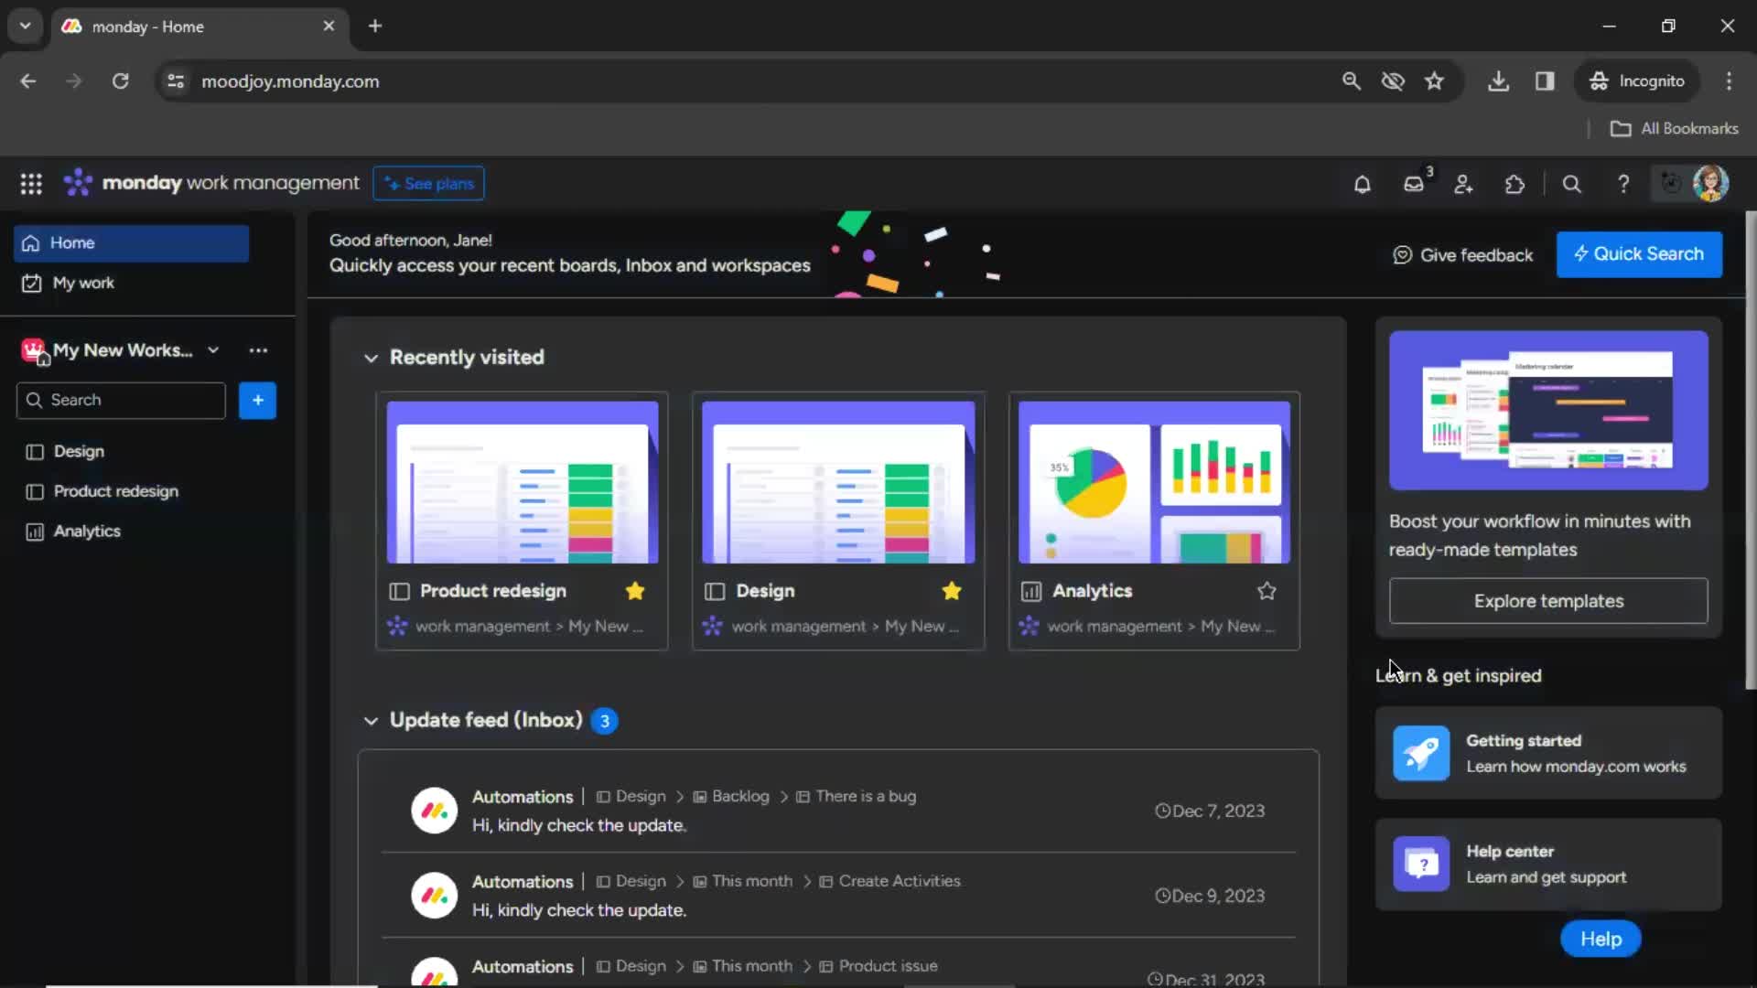Image resolution: width=1757 pixels, height=988 pixels.
Task: Select Analytics board in sidebar
Action: (x=86, y=530)
